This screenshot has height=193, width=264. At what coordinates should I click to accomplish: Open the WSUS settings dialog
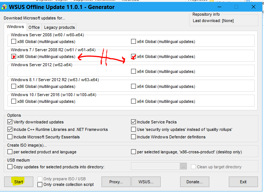click(x=146, y=182)
